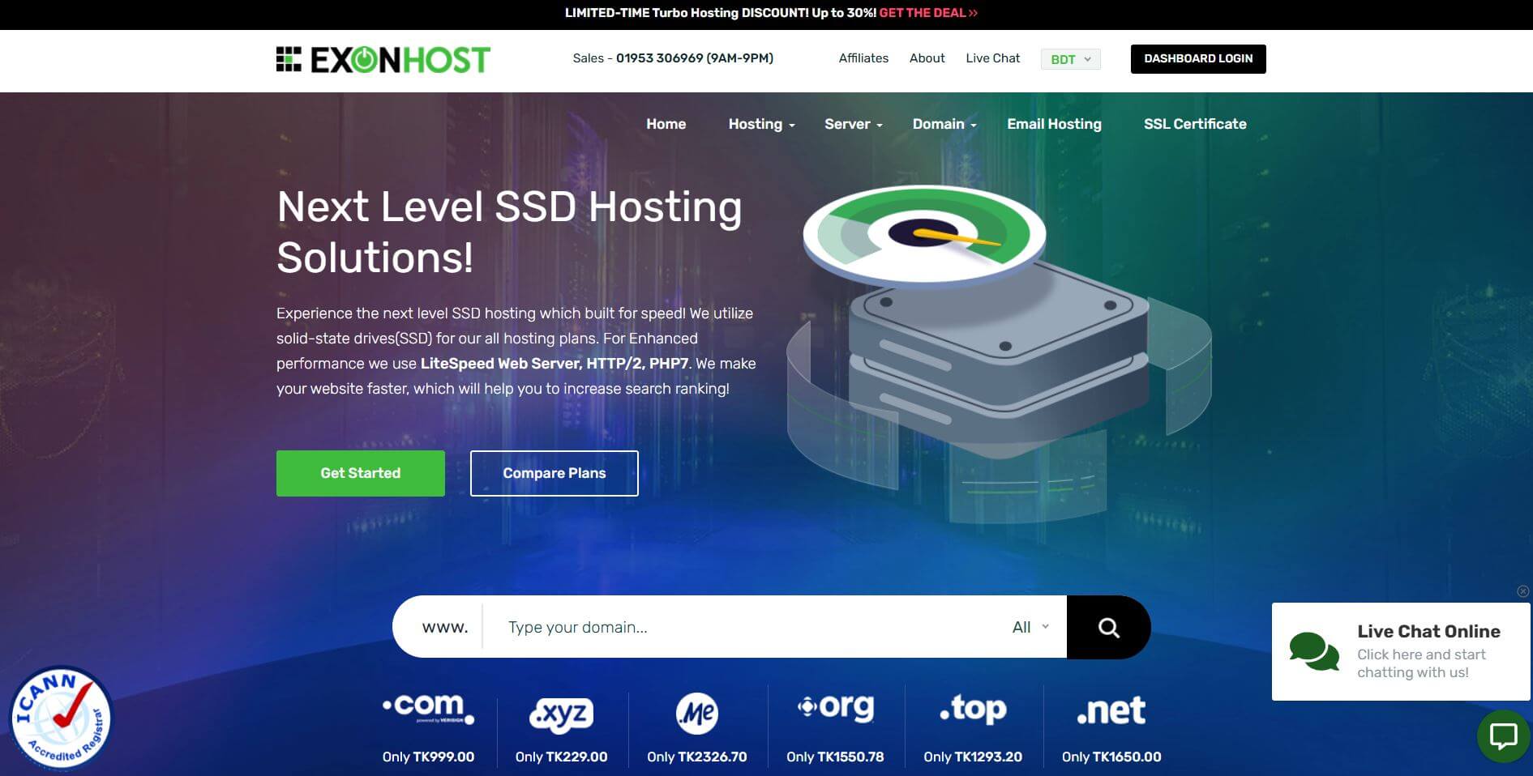Screen dimensions: 1533x776
Task: Expand the Hosting menu
Action: (x=761, y=124)
